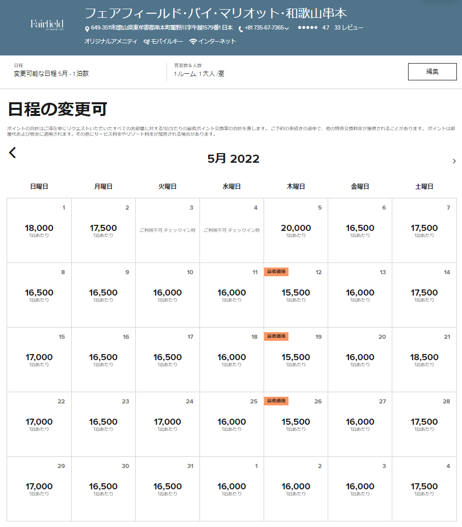Click the Wi-Fi internet icon
This screenshot has height=527, width=462.
pos(193,42)
